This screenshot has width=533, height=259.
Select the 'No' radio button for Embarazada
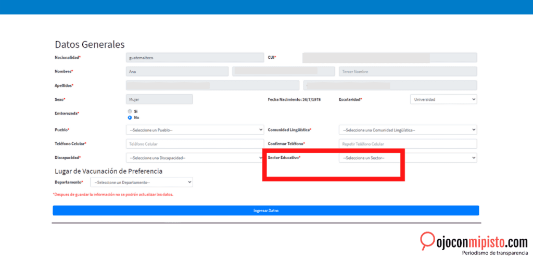click(x=130, y=118)
